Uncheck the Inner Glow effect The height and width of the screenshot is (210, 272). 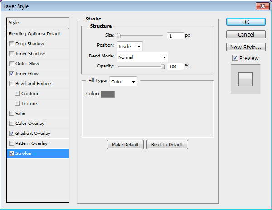(11, 74)
